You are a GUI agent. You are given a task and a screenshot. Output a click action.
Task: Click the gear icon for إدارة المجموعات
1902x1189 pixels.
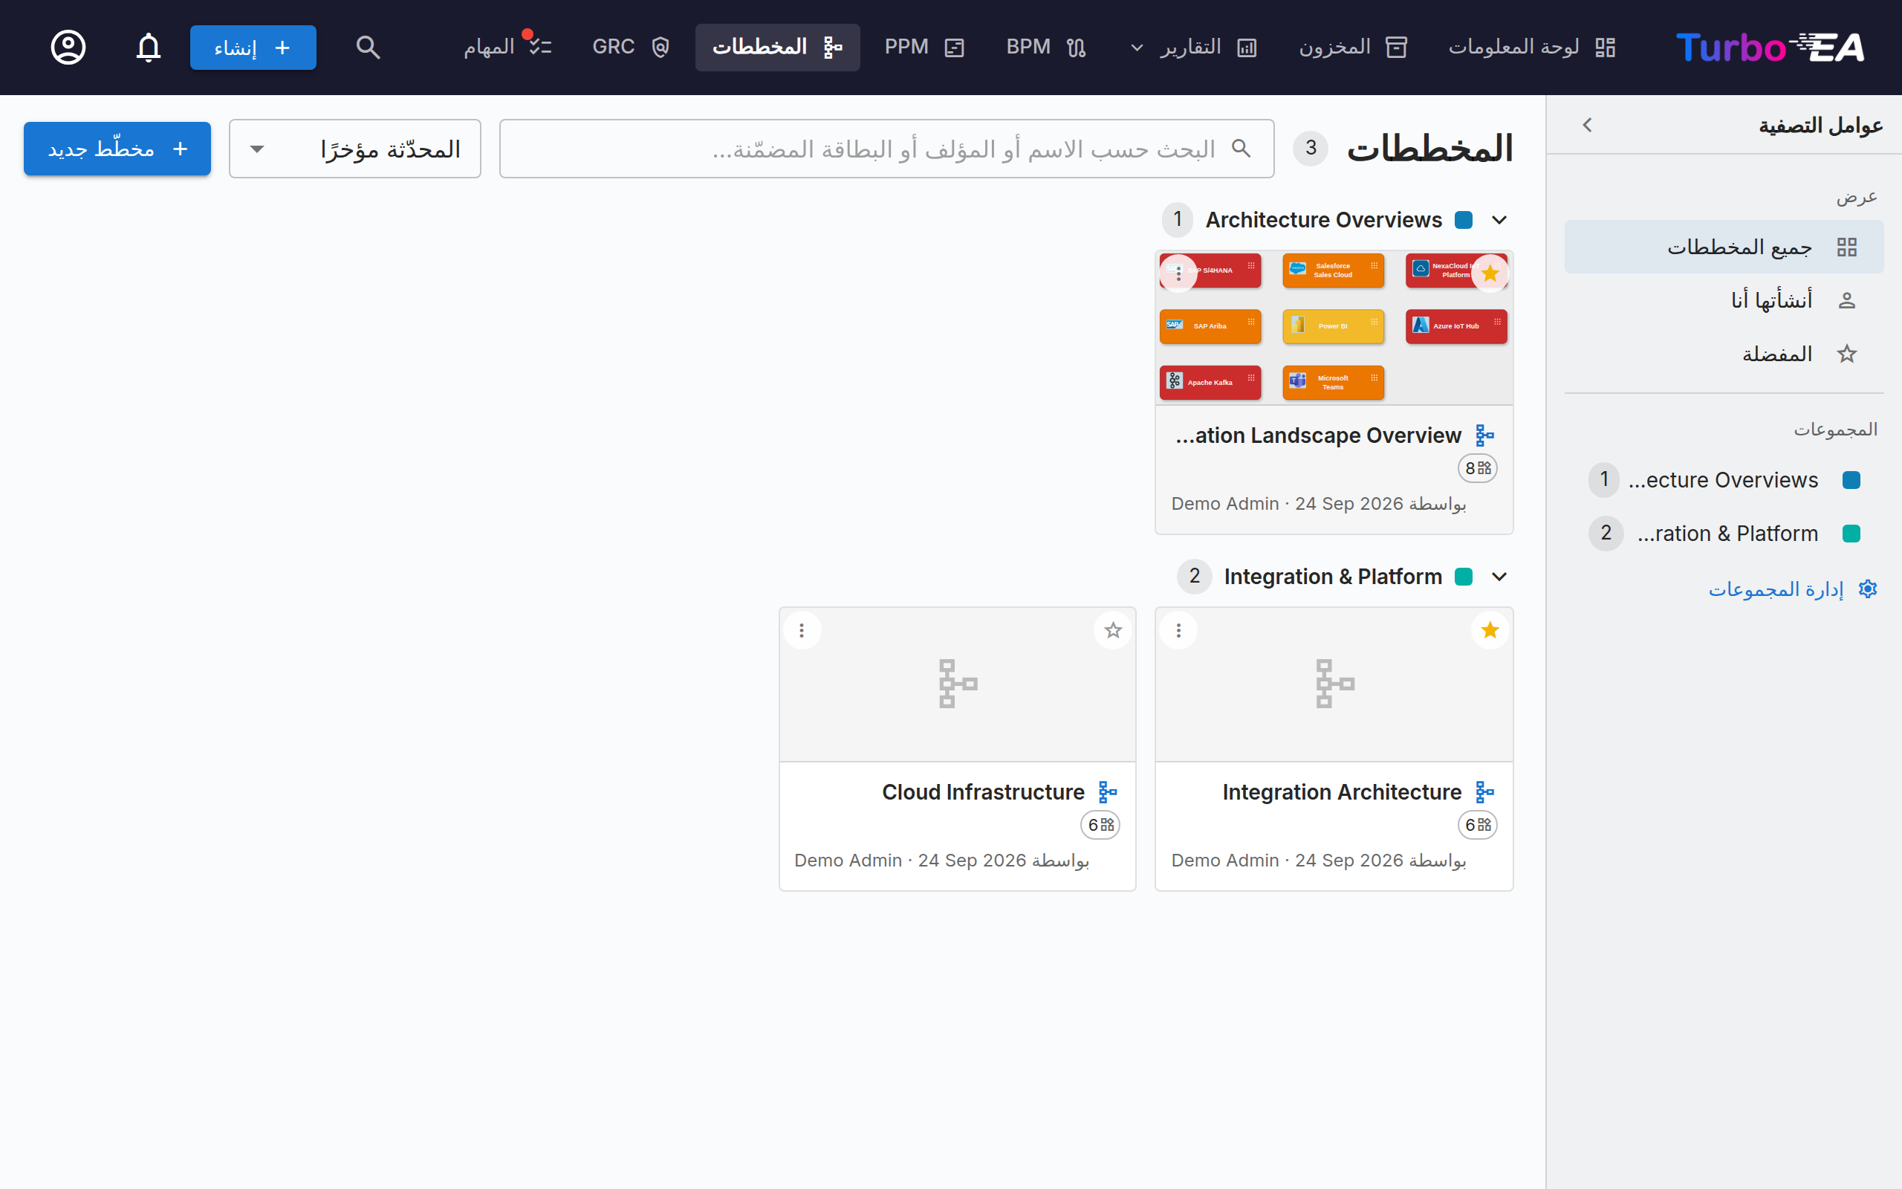click(1867, 589)
